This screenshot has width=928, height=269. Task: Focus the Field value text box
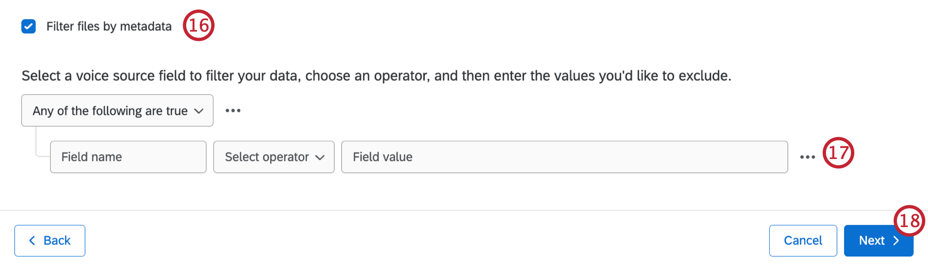click(564, 157)
